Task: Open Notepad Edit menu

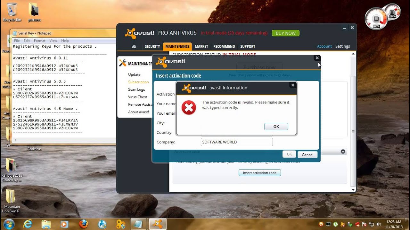Action: (27, 41)
